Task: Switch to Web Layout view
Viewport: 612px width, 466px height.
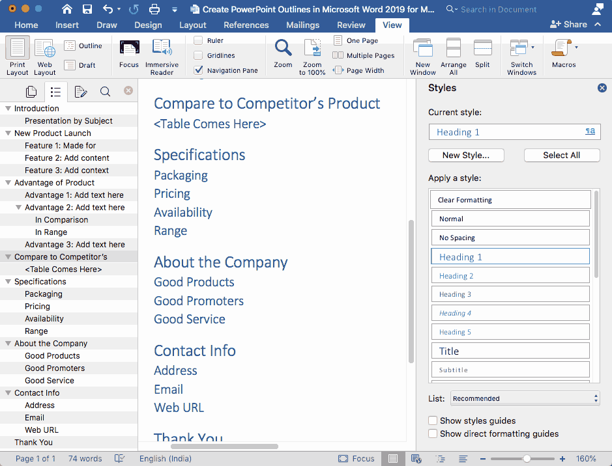Action: point(44,55)
